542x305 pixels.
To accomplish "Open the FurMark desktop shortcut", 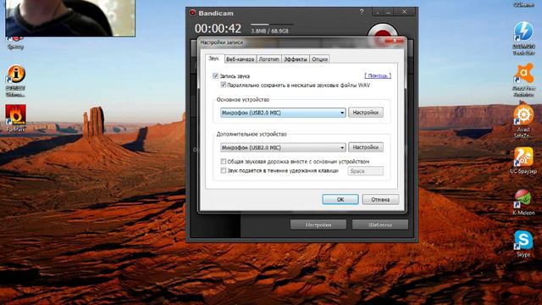I will click(15, 119).
